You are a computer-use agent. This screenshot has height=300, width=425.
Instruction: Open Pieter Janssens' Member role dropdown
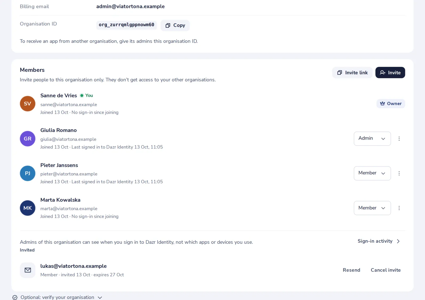[372, 173]
